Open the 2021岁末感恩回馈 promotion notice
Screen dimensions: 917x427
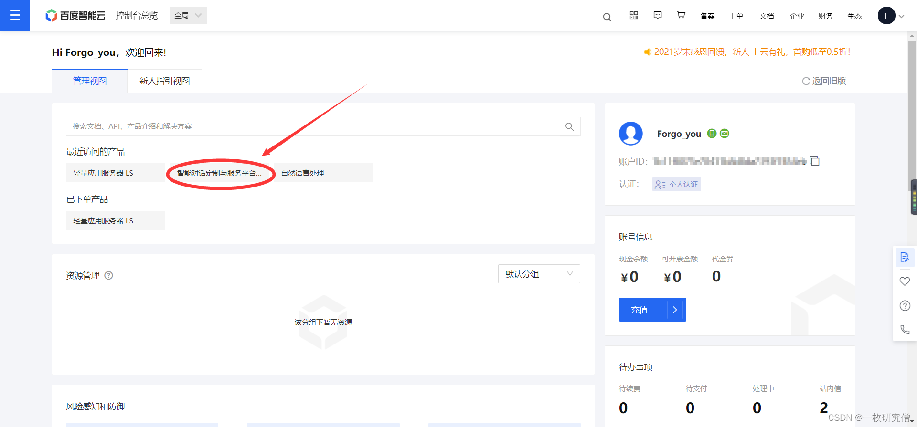pyautogui.click(x=752, y=52)
